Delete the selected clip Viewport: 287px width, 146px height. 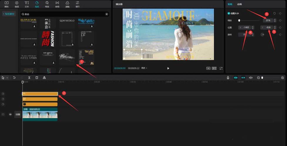pyautogui.click(x=37, y=78)
